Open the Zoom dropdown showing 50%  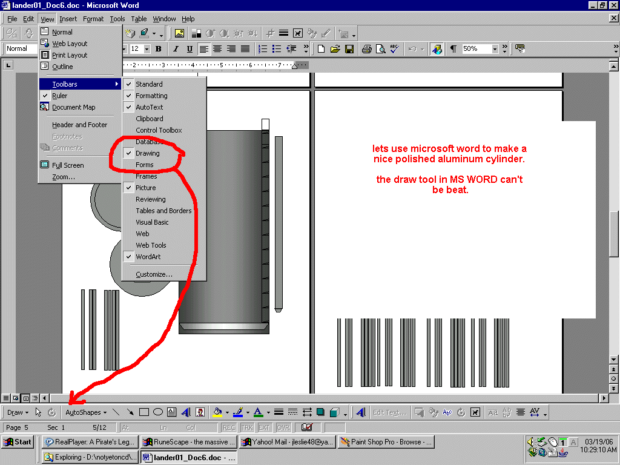pos(495,49)
